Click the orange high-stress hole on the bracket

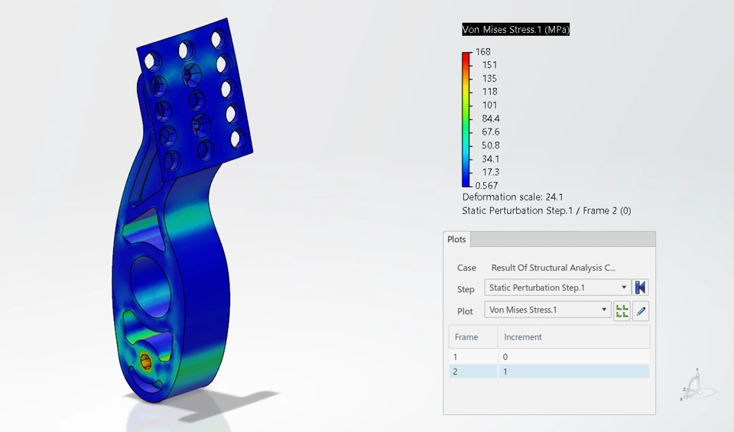point(145,361)
